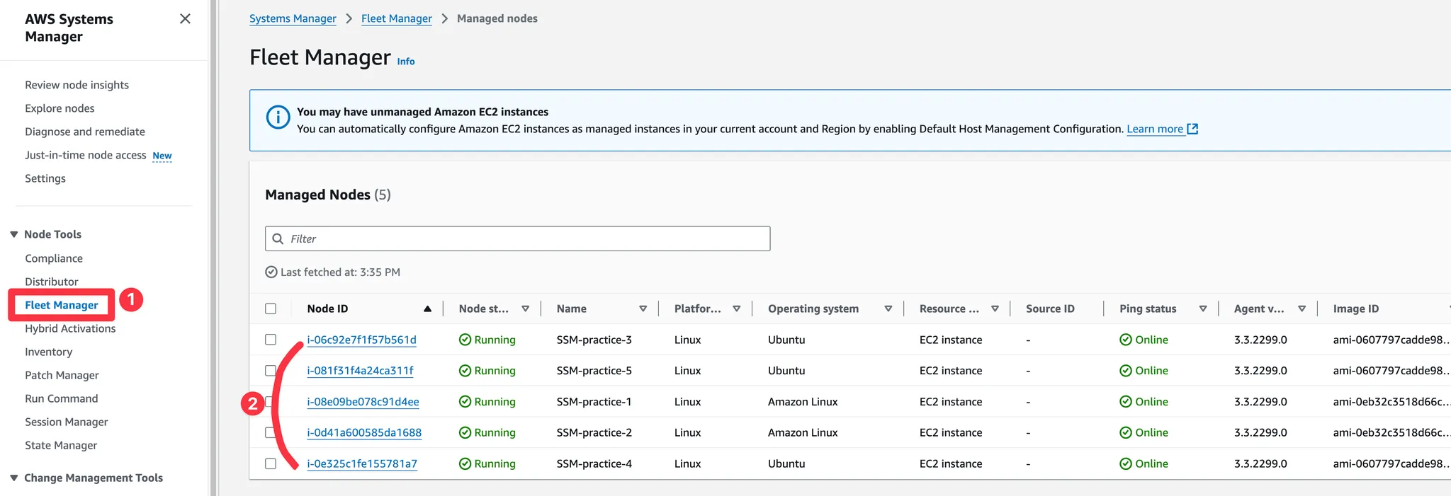Open Distributor in sidebar

[52, 282]
